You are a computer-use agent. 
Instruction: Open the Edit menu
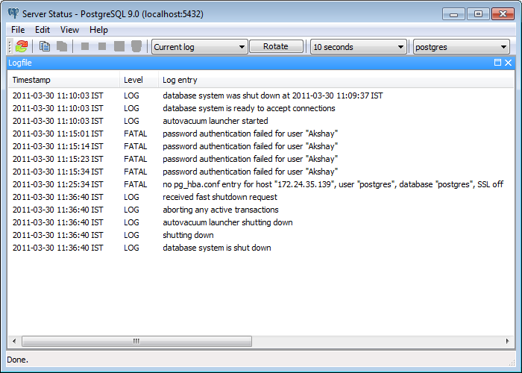click(43, 30)
